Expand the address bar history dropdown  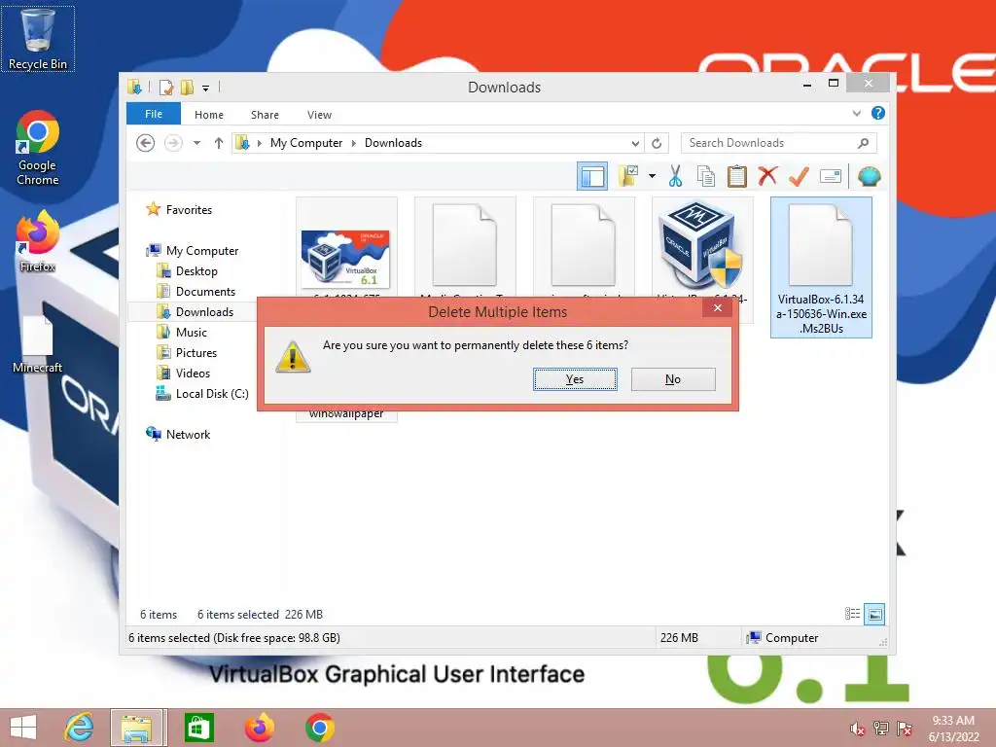click(634, 144)
